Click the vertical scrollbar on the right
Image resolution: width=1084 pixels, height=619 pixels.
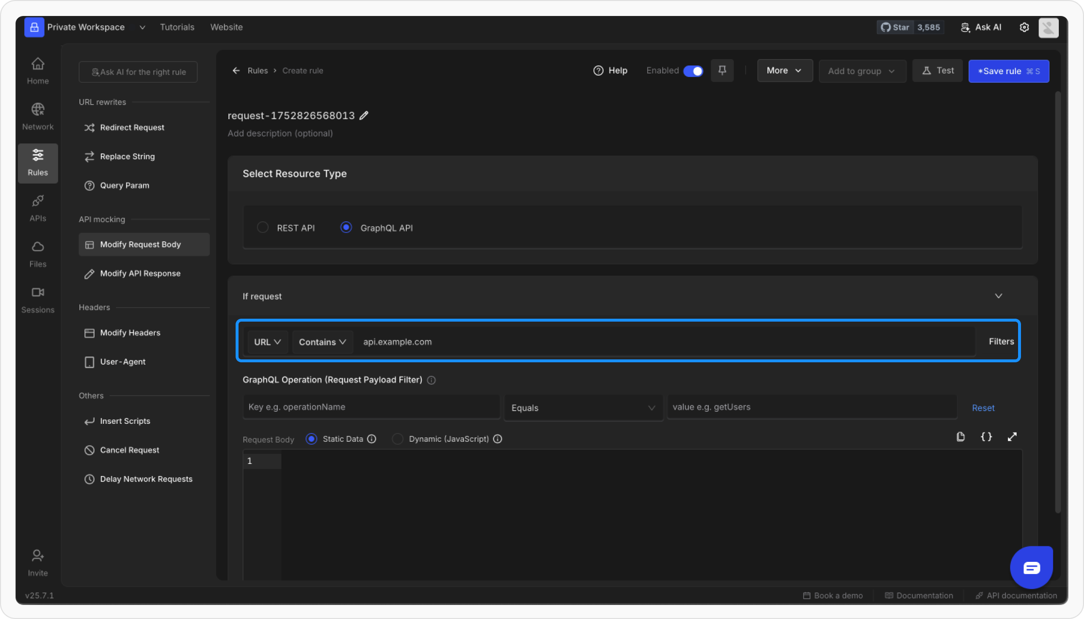click(x=1058, y=300)
